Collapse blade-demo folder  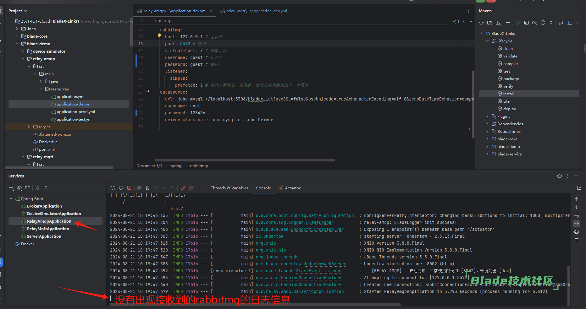(17, 44)
